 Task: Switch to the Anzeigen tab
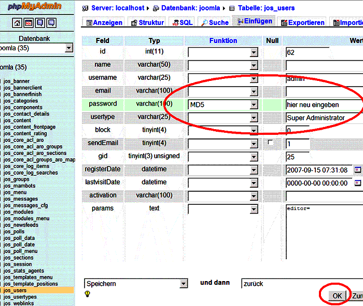104,22
